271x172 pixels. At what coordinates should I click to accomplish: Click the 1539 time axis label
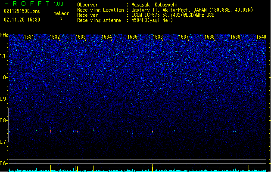click(x=235, y=37)
